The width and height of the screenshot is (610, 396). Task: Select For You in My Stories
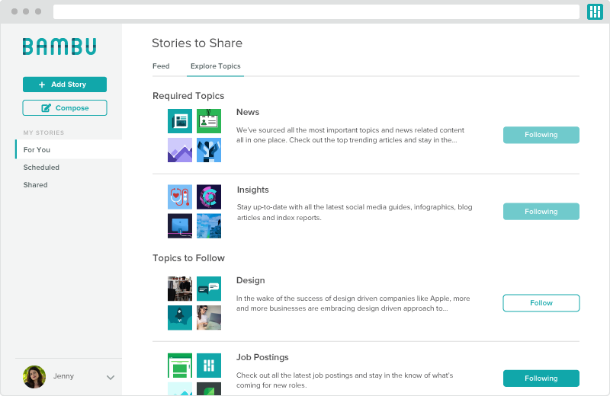tap(69, 149)
